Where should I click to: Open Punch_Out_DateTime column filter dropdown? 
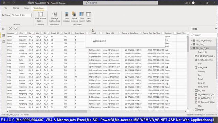point(163,33)
